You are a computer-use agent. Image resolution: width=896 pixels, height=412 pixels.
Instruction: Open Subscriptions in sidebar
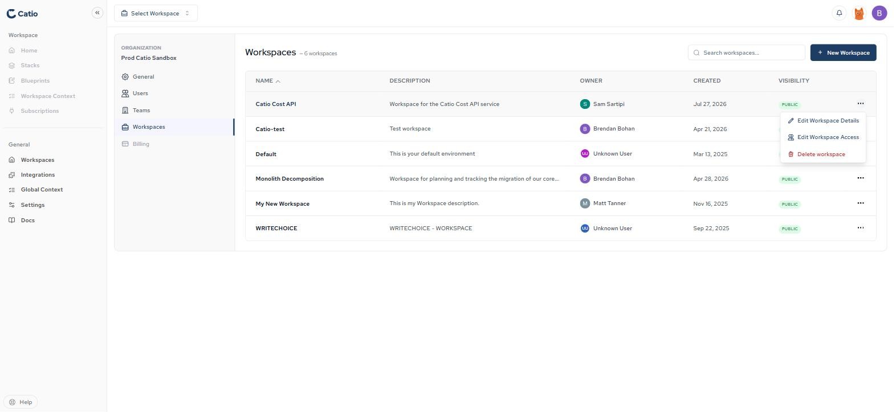tap(40, 111)
